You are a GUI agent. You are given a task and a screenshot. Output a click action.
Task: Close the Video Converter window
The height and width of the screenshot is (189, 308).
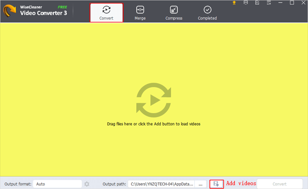303,3
